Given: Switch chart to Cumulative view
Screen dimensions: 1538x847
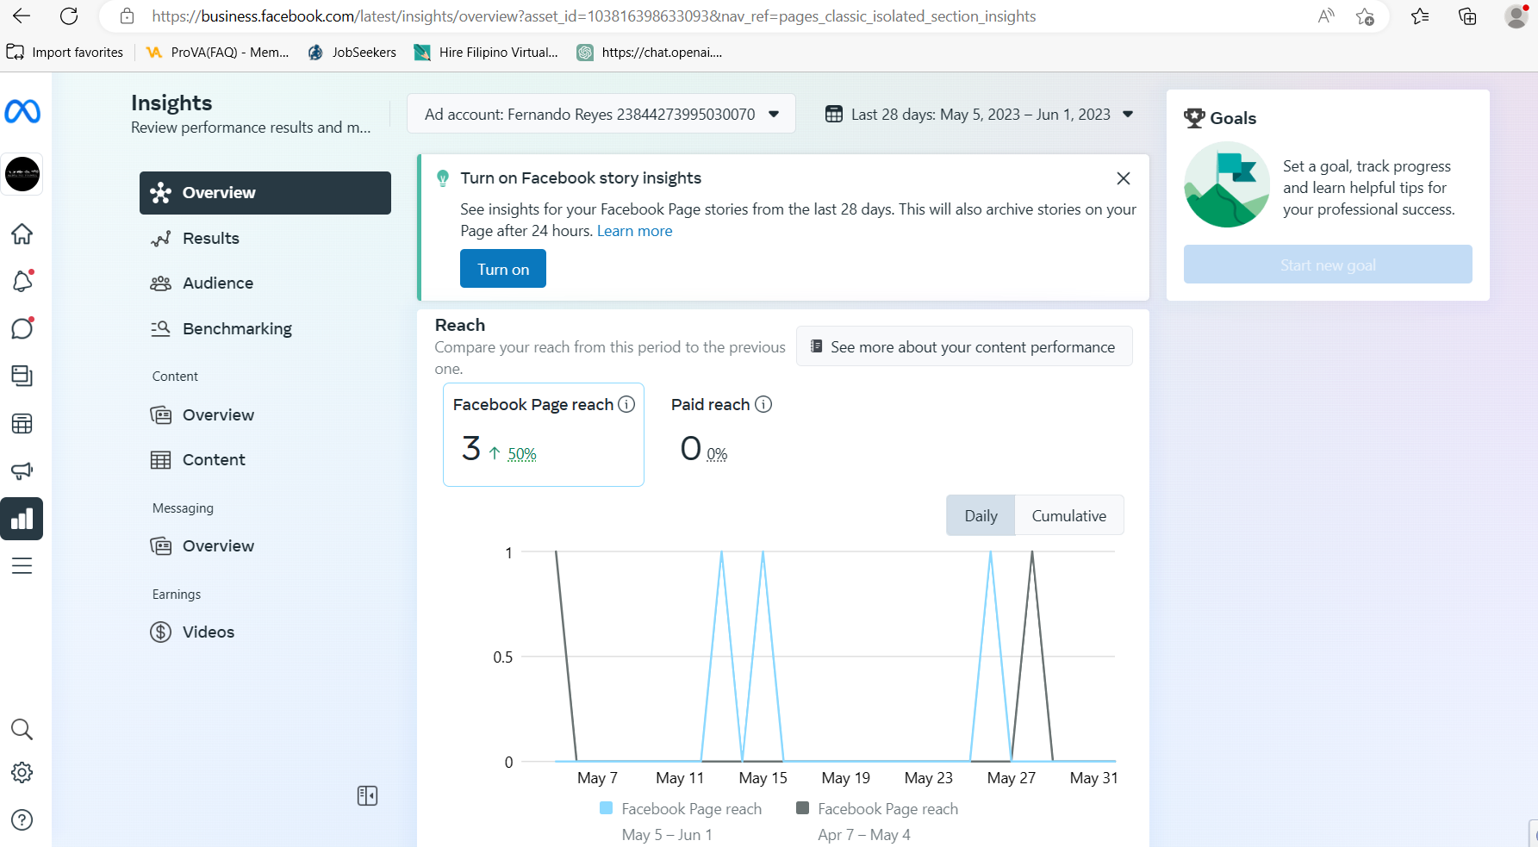Looking at the screenshot, I should tap(1069, 515).
